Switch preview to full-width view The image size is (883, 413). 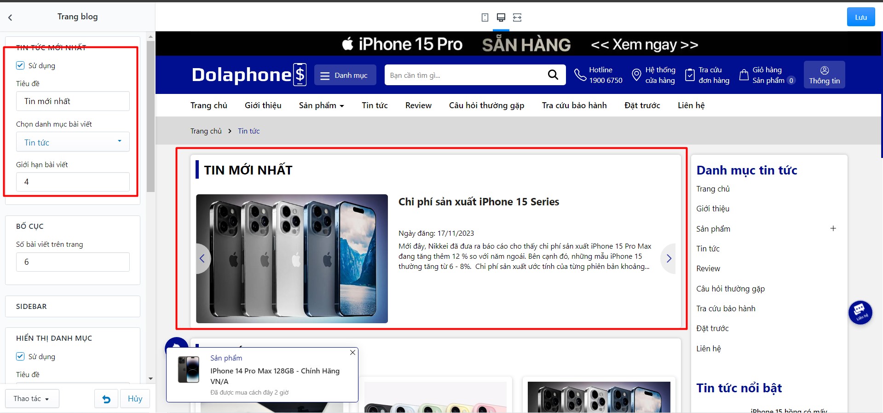(x=517, y=17)
